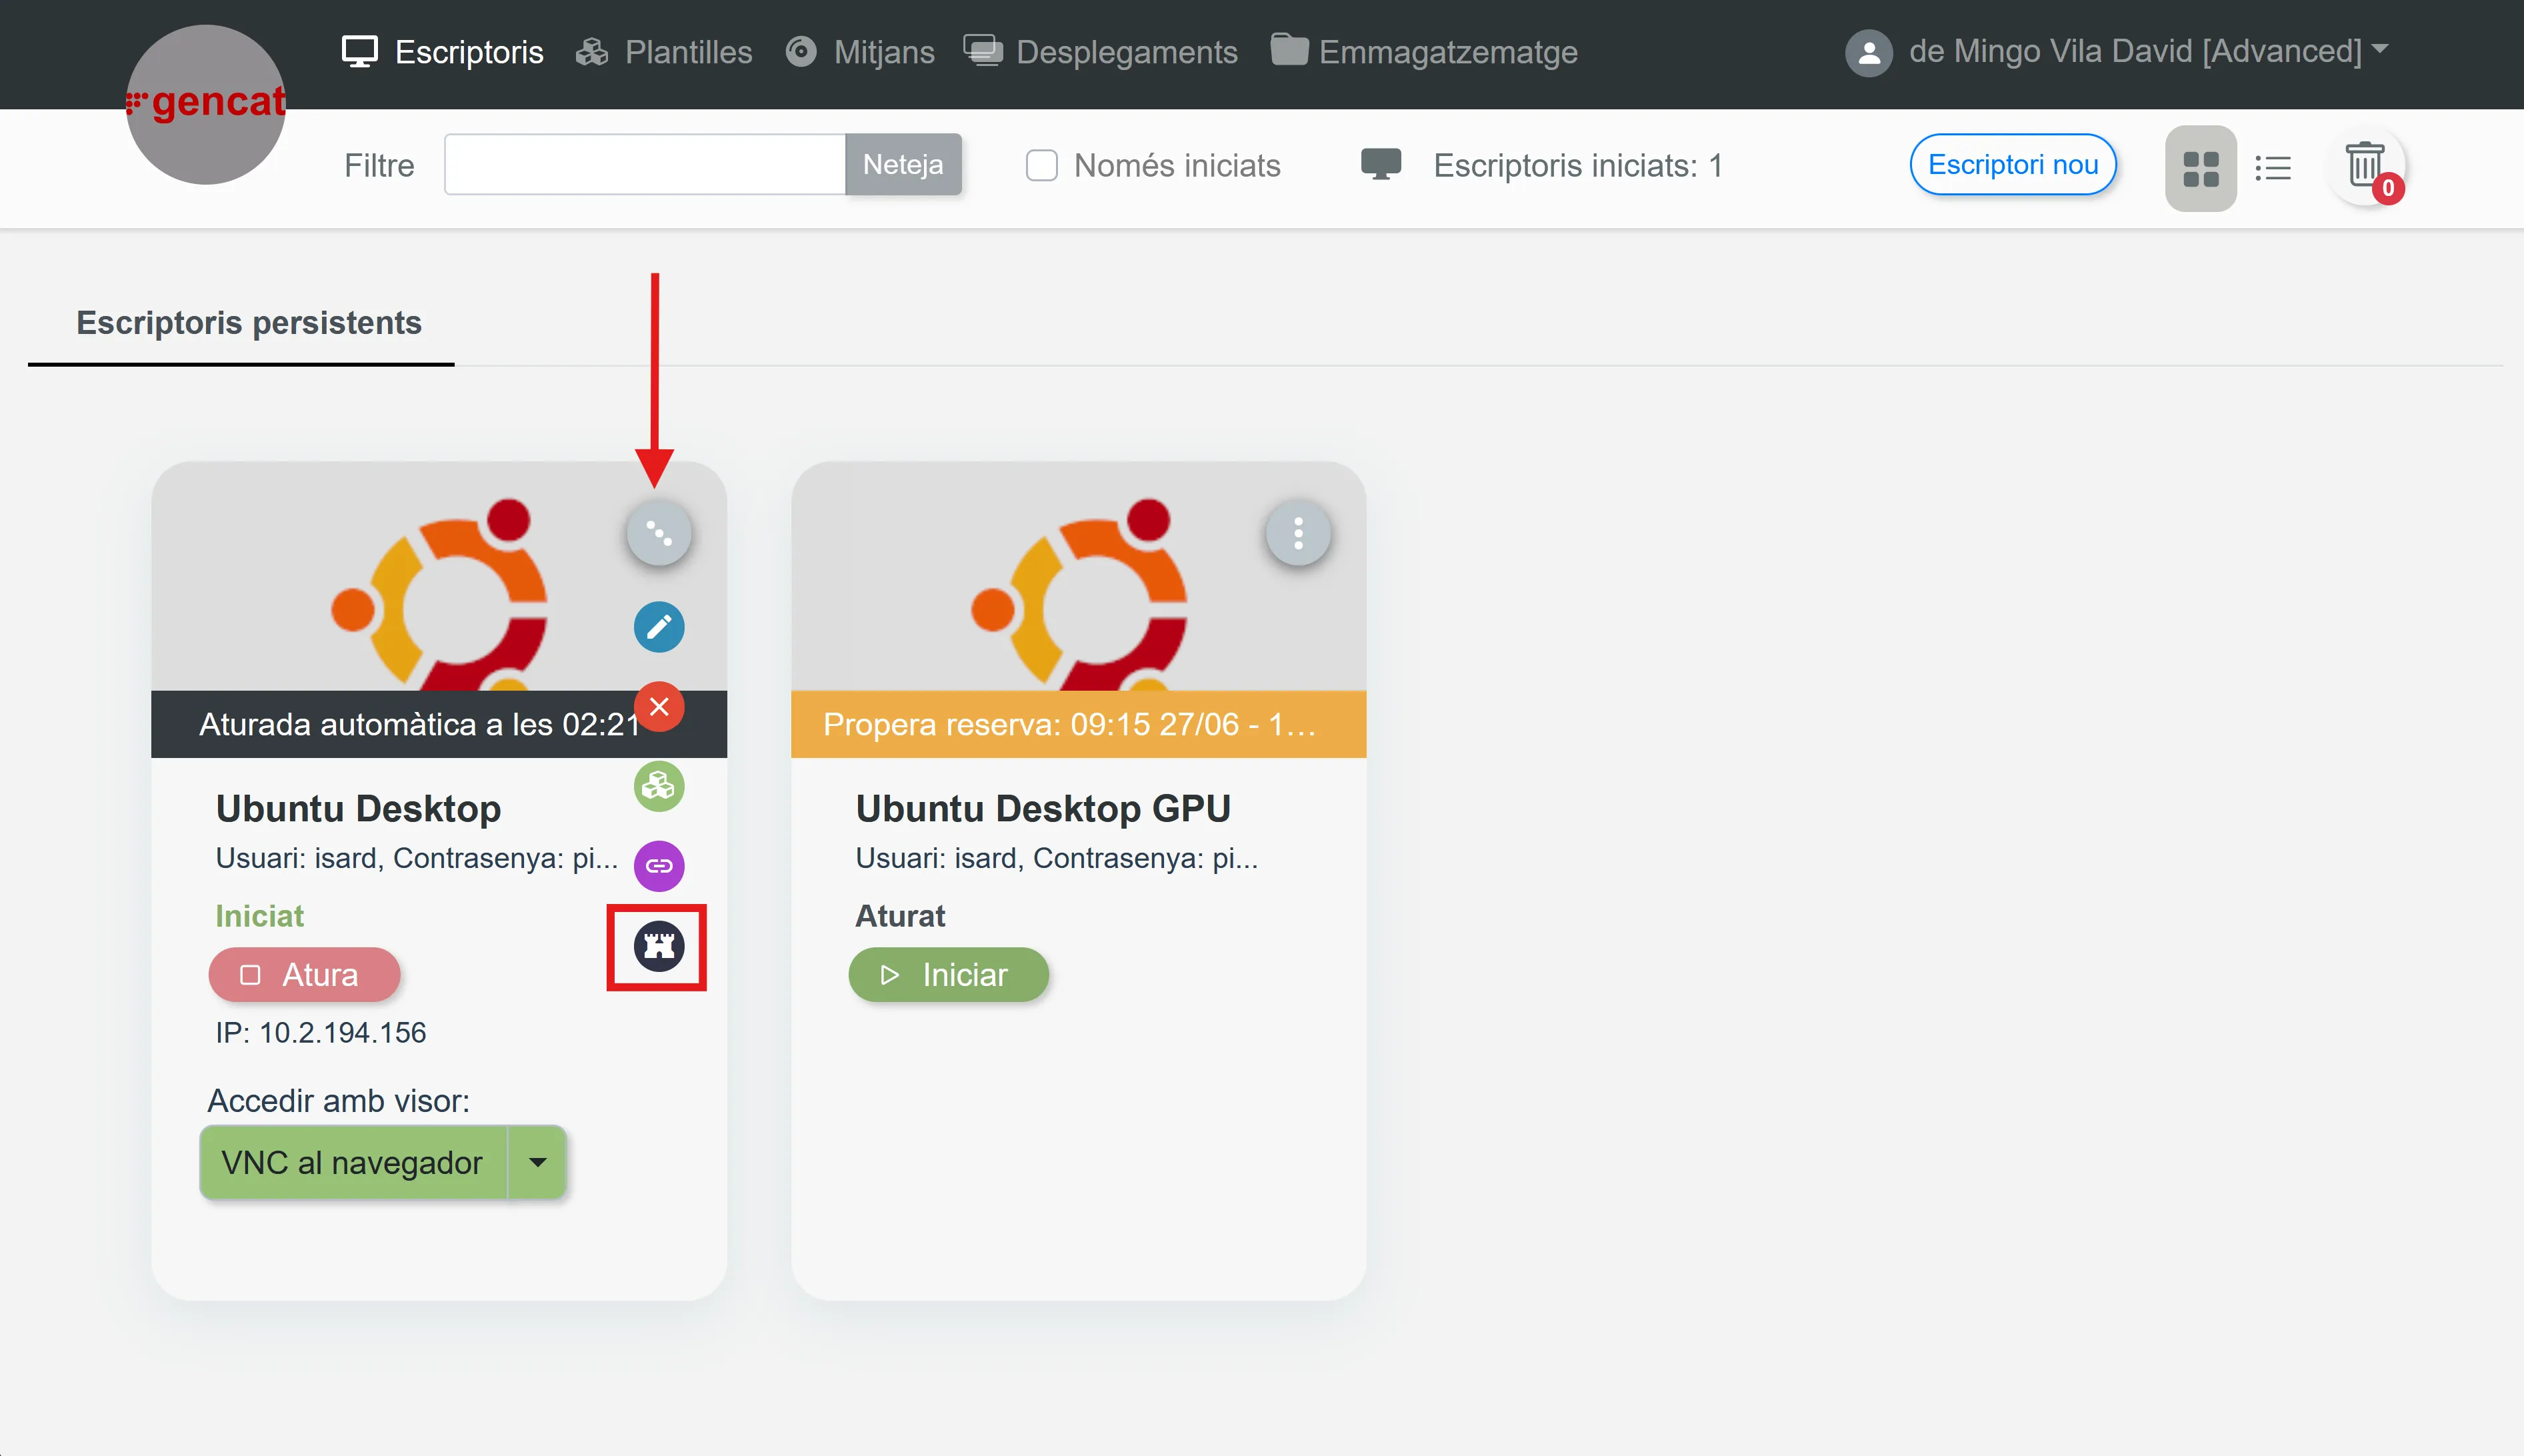Select the Escriptoris persistents tab

(x=249, y=323)
